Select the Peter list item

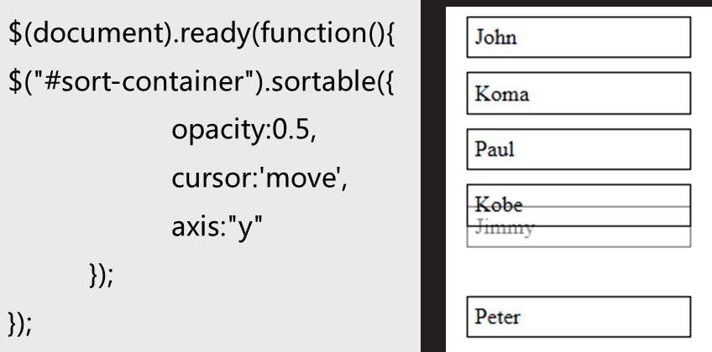[578, 317]
